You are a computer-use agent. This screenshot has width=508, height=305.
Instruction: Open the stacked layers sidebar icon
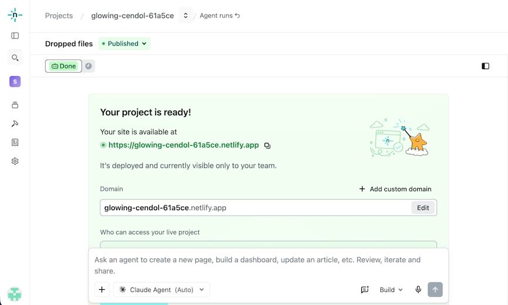[x=15, y=105]
